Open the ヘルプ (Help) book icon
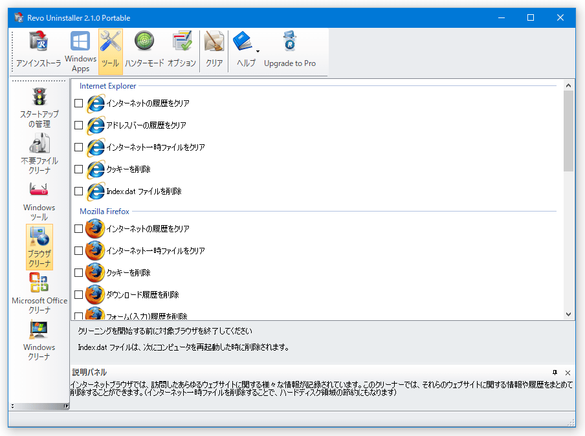 [x=243, y=41]
